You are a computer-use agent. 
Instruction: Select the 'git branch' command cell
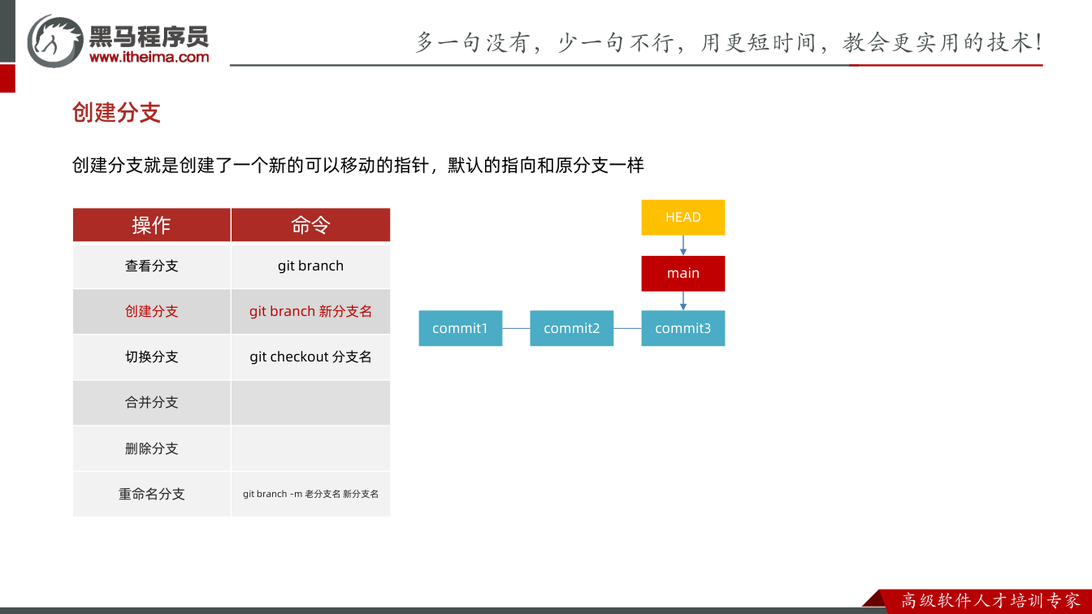(x=310, y=266)
